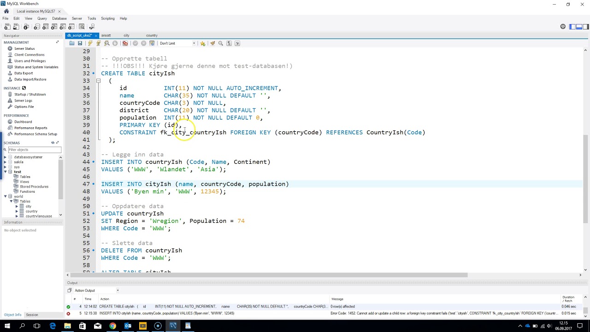Open Microsoft Edge from the taskbar

click(53, 326)
